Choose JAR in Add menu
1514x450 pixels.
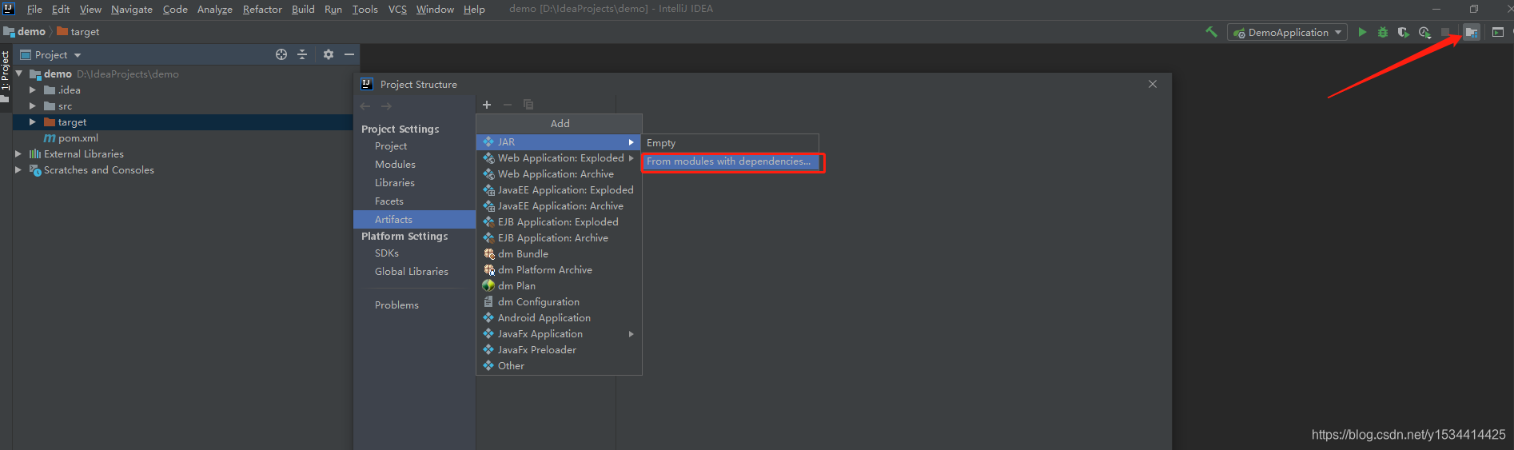click(559, 142)
